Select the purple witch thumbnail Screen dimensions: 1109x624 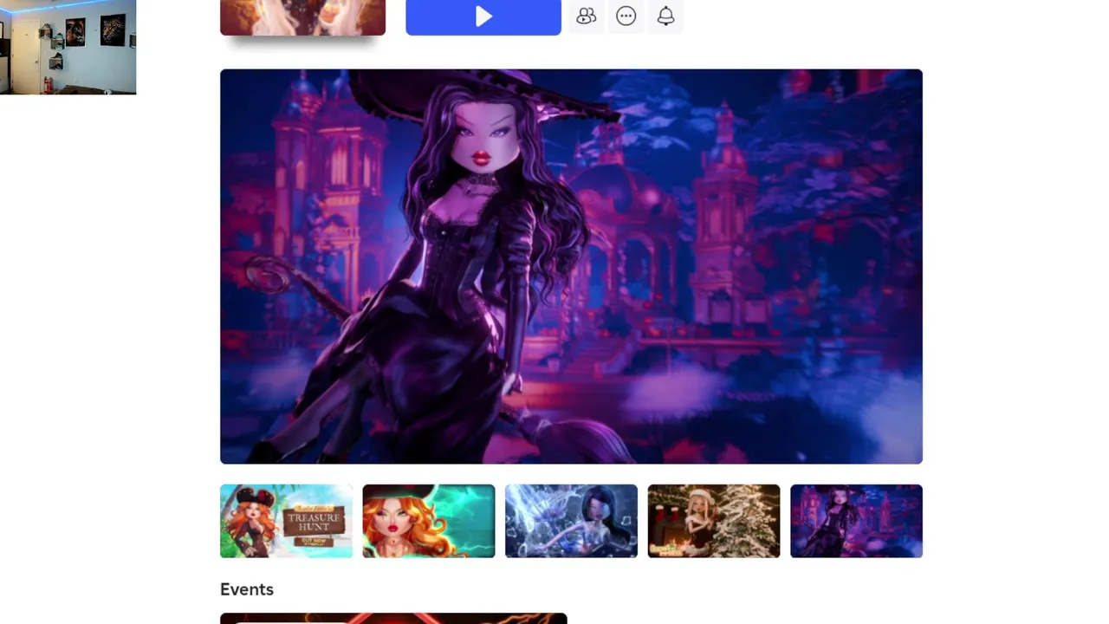coord(856,521)
